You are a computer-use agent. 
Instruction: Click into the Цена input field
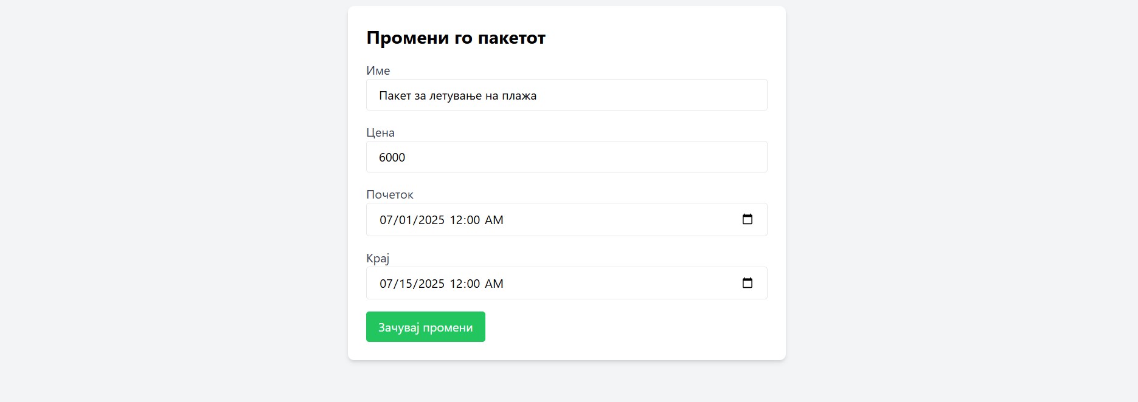[566, 157]
